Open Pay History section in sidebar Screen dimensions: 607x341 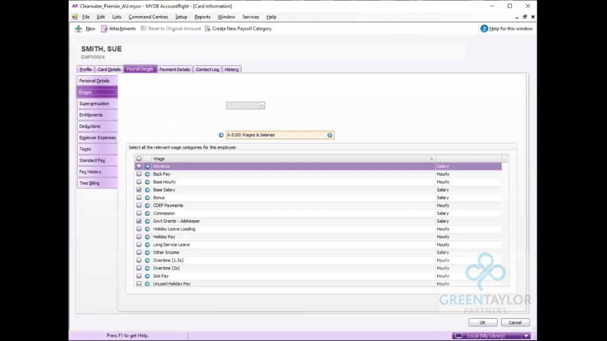point(97,172)
